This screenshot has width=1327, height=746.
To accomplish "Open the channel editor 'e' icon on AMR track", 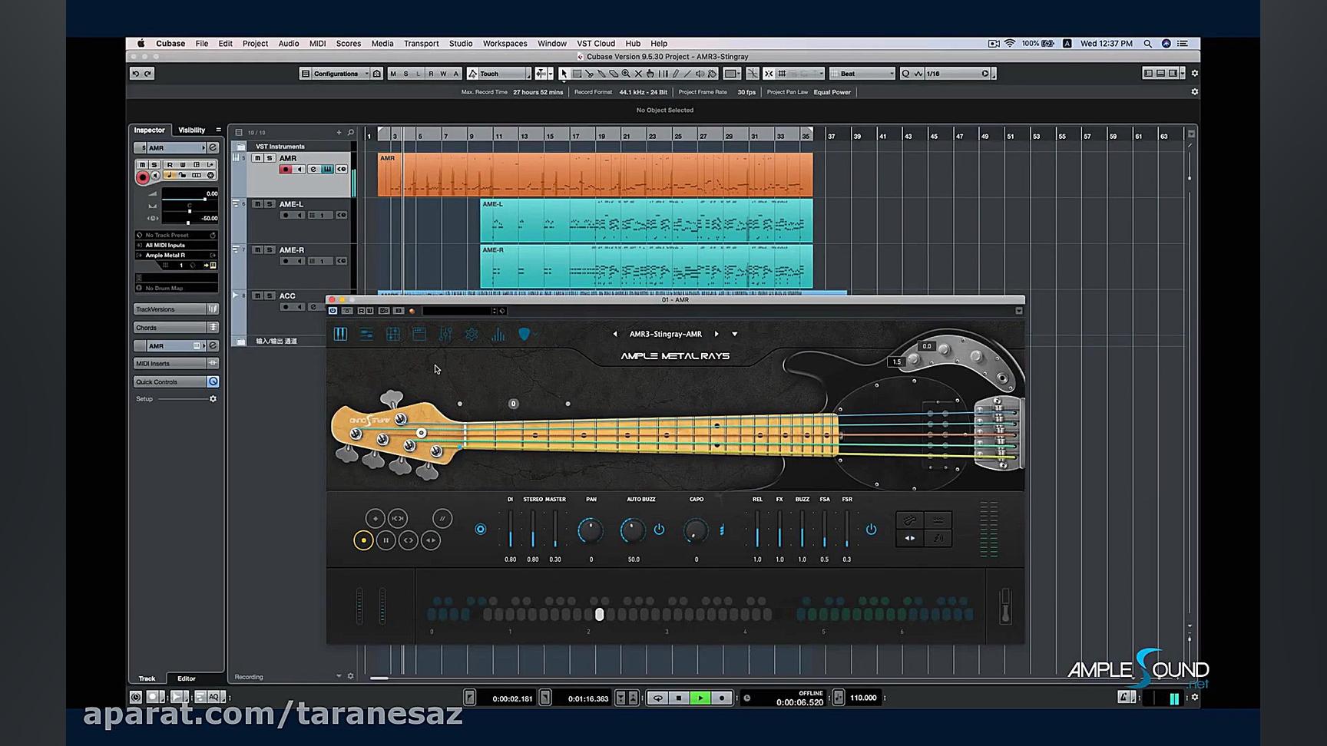I will 313,169.
